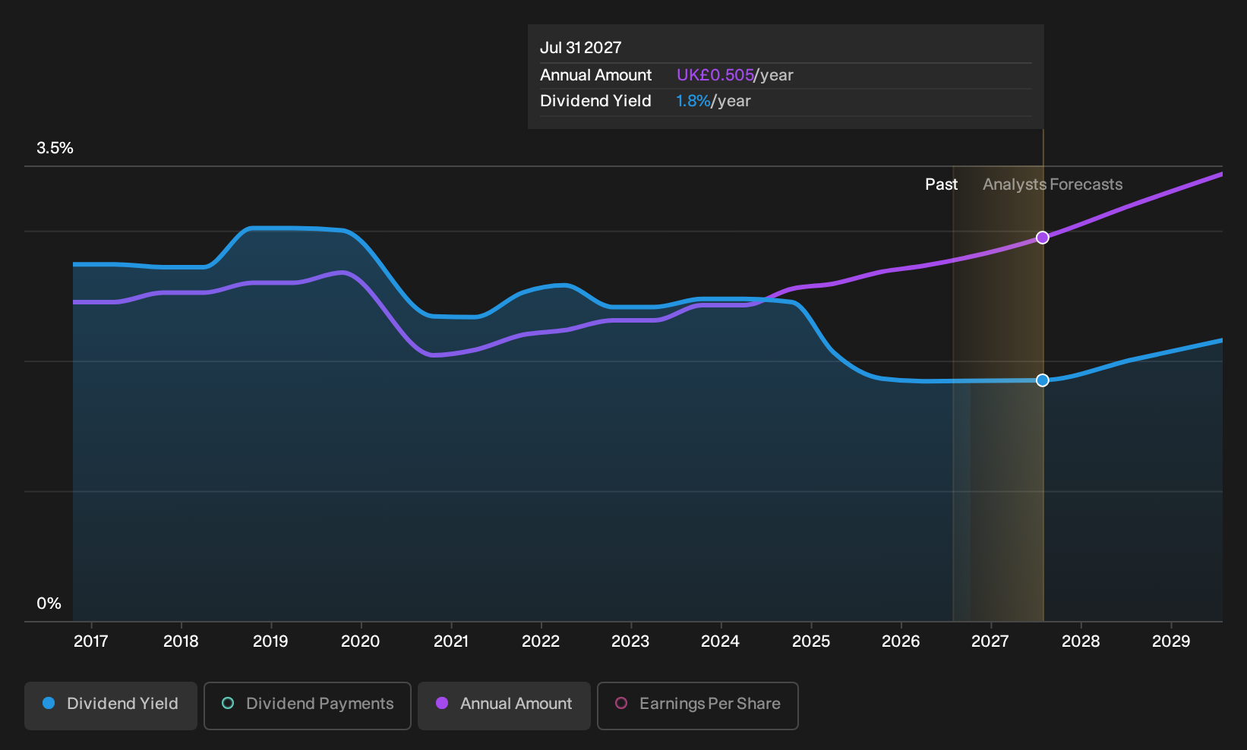Click the purple Annual Amount legend dot
This screenshot has height=750, width=1247.
click(442, 703)
